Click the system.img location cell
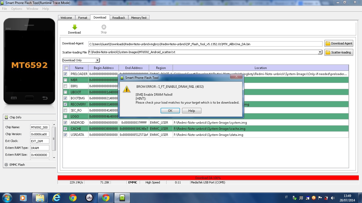The width and height of the screenshot is (362, 203). (261, 123)
